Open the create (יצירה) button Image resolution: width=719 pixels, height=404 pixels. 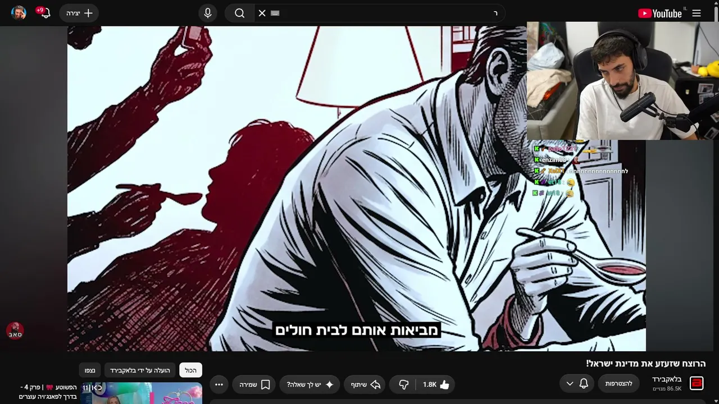tap(79, 13)
